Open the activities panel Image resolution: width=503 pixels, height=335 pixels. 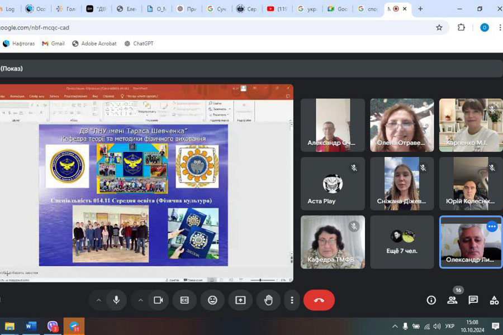pyautogui.click(x=494, y=300)
